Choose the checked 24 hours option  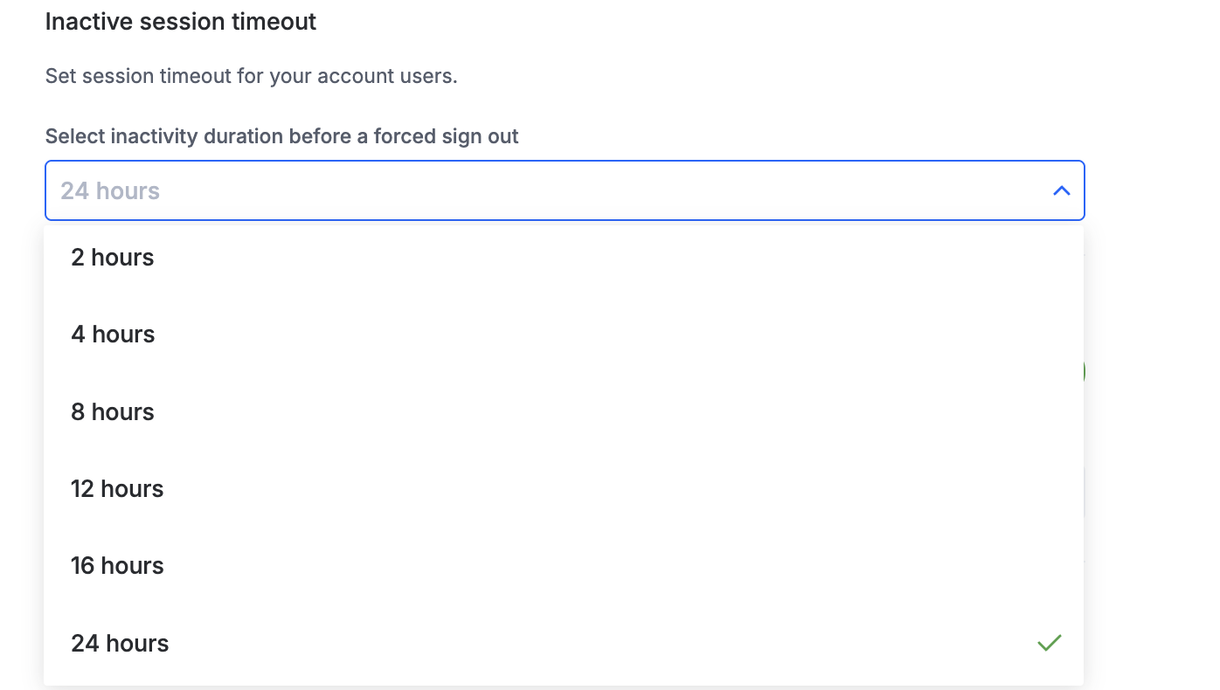coord(120,644)
